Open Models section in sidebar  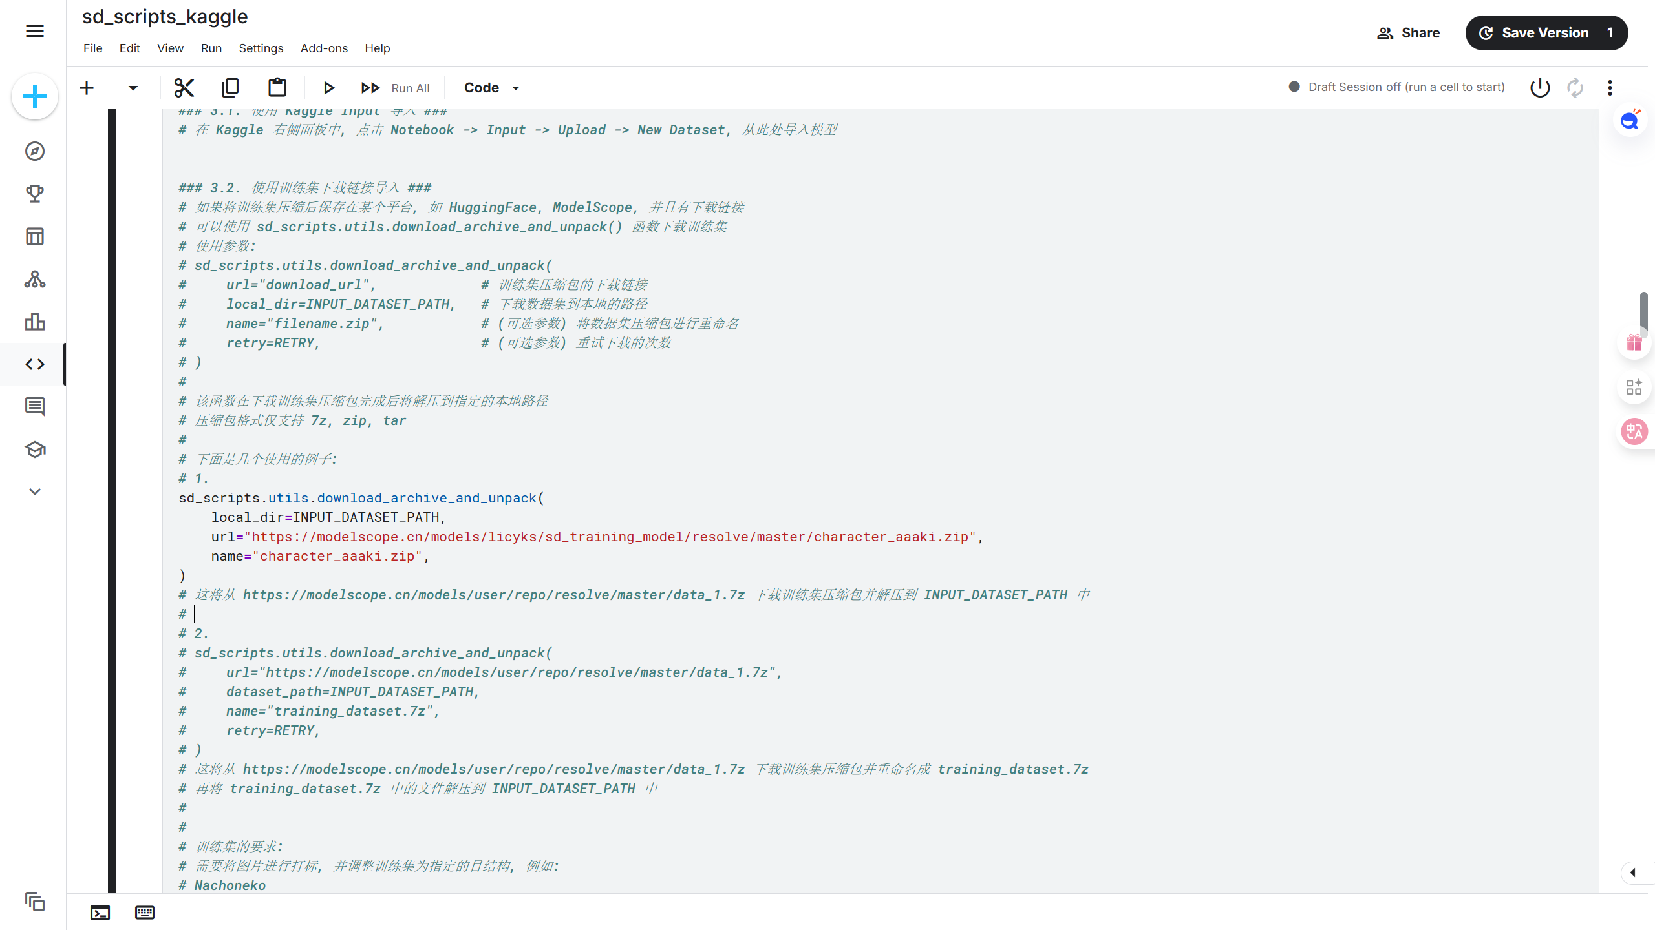point(34,279)
